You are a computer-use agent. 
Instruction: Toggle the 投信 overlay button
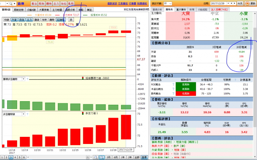22,20
